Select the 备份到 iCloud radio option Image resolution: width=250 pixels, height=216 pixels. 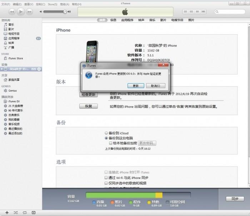point(106,133)
